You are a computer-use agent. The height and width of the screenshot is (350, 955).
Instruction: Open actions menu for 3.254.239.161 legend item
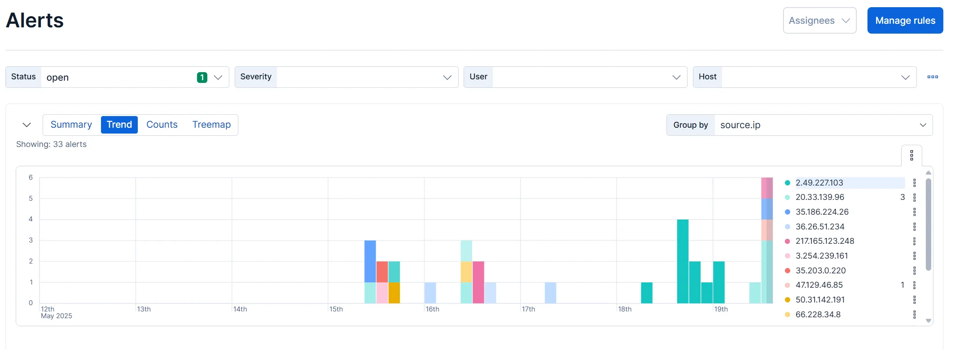(x=914, y=256)
